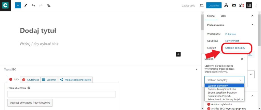Click Zapisz szkic to save draft
This screenshot has height=110, width=261.
(188, 6)
